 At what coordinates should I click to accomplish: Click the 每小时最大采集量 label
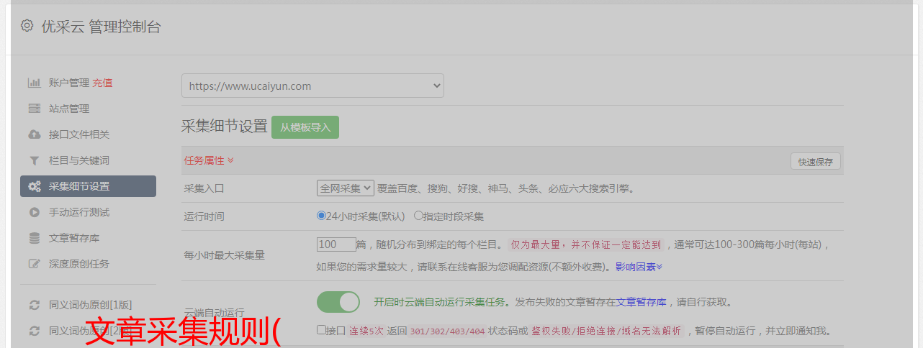click(x=225, y=255)
